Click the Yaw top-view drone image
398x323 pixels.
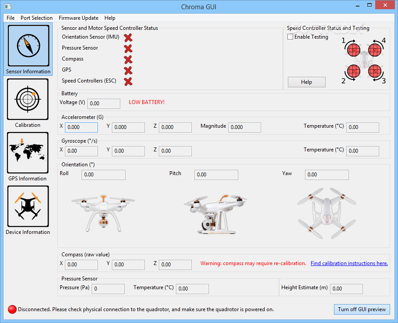(326, 213)
